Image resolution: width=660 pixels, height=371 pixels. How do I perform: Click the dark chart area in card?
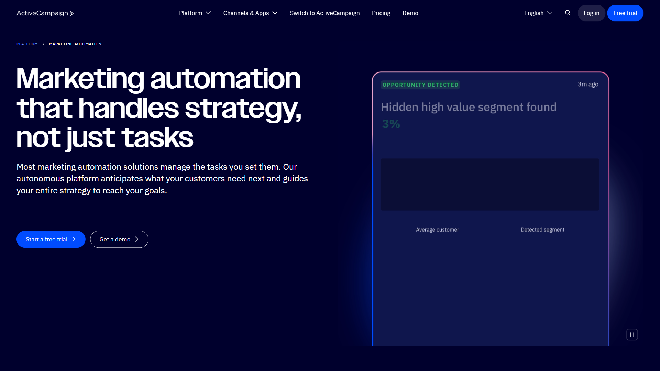490,184
